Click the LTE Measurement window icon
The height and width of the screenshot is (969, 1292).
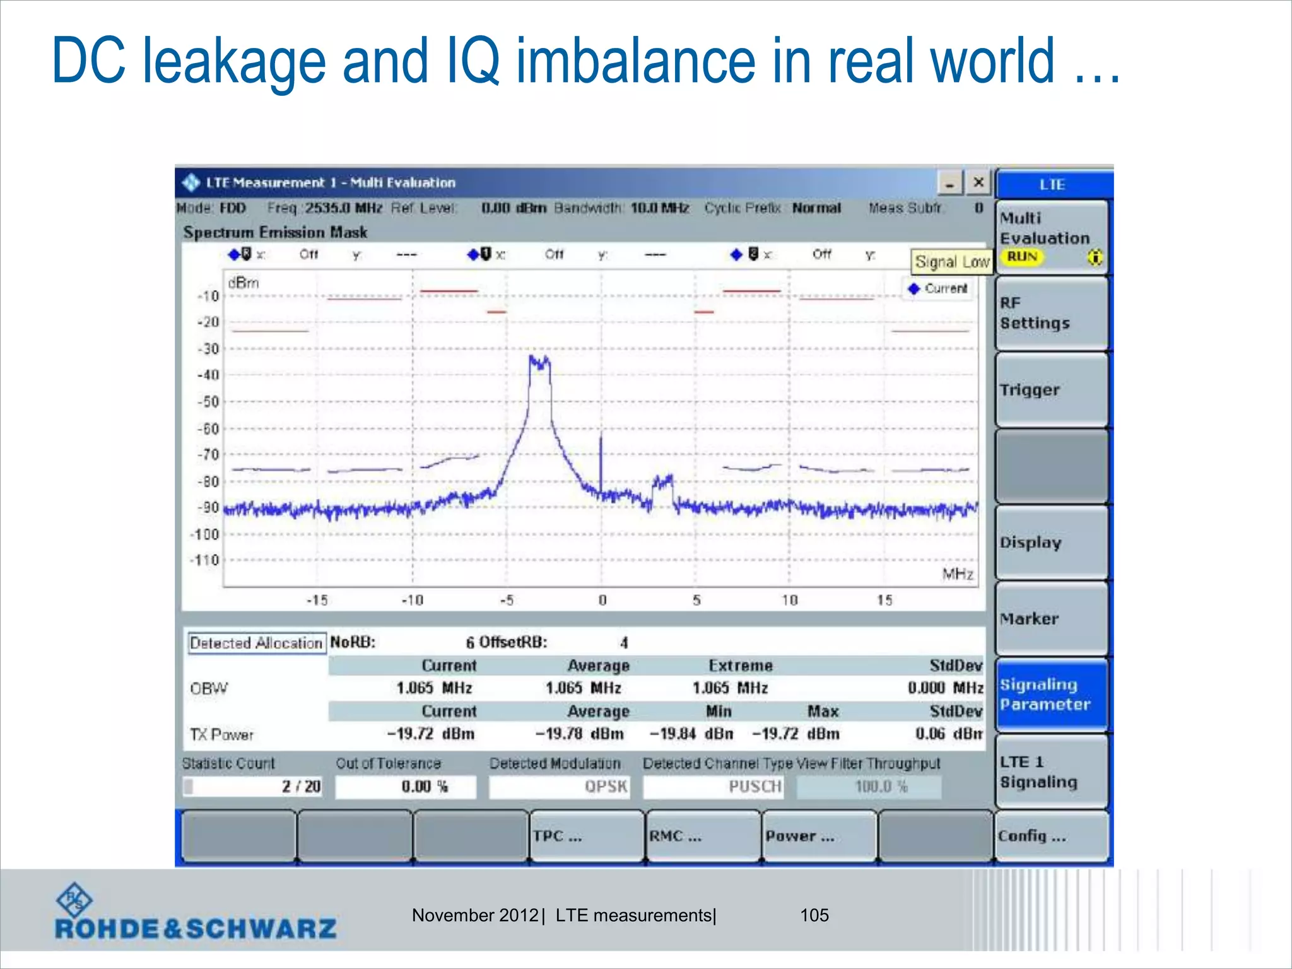pyautogui.click(x=191, y=182)
